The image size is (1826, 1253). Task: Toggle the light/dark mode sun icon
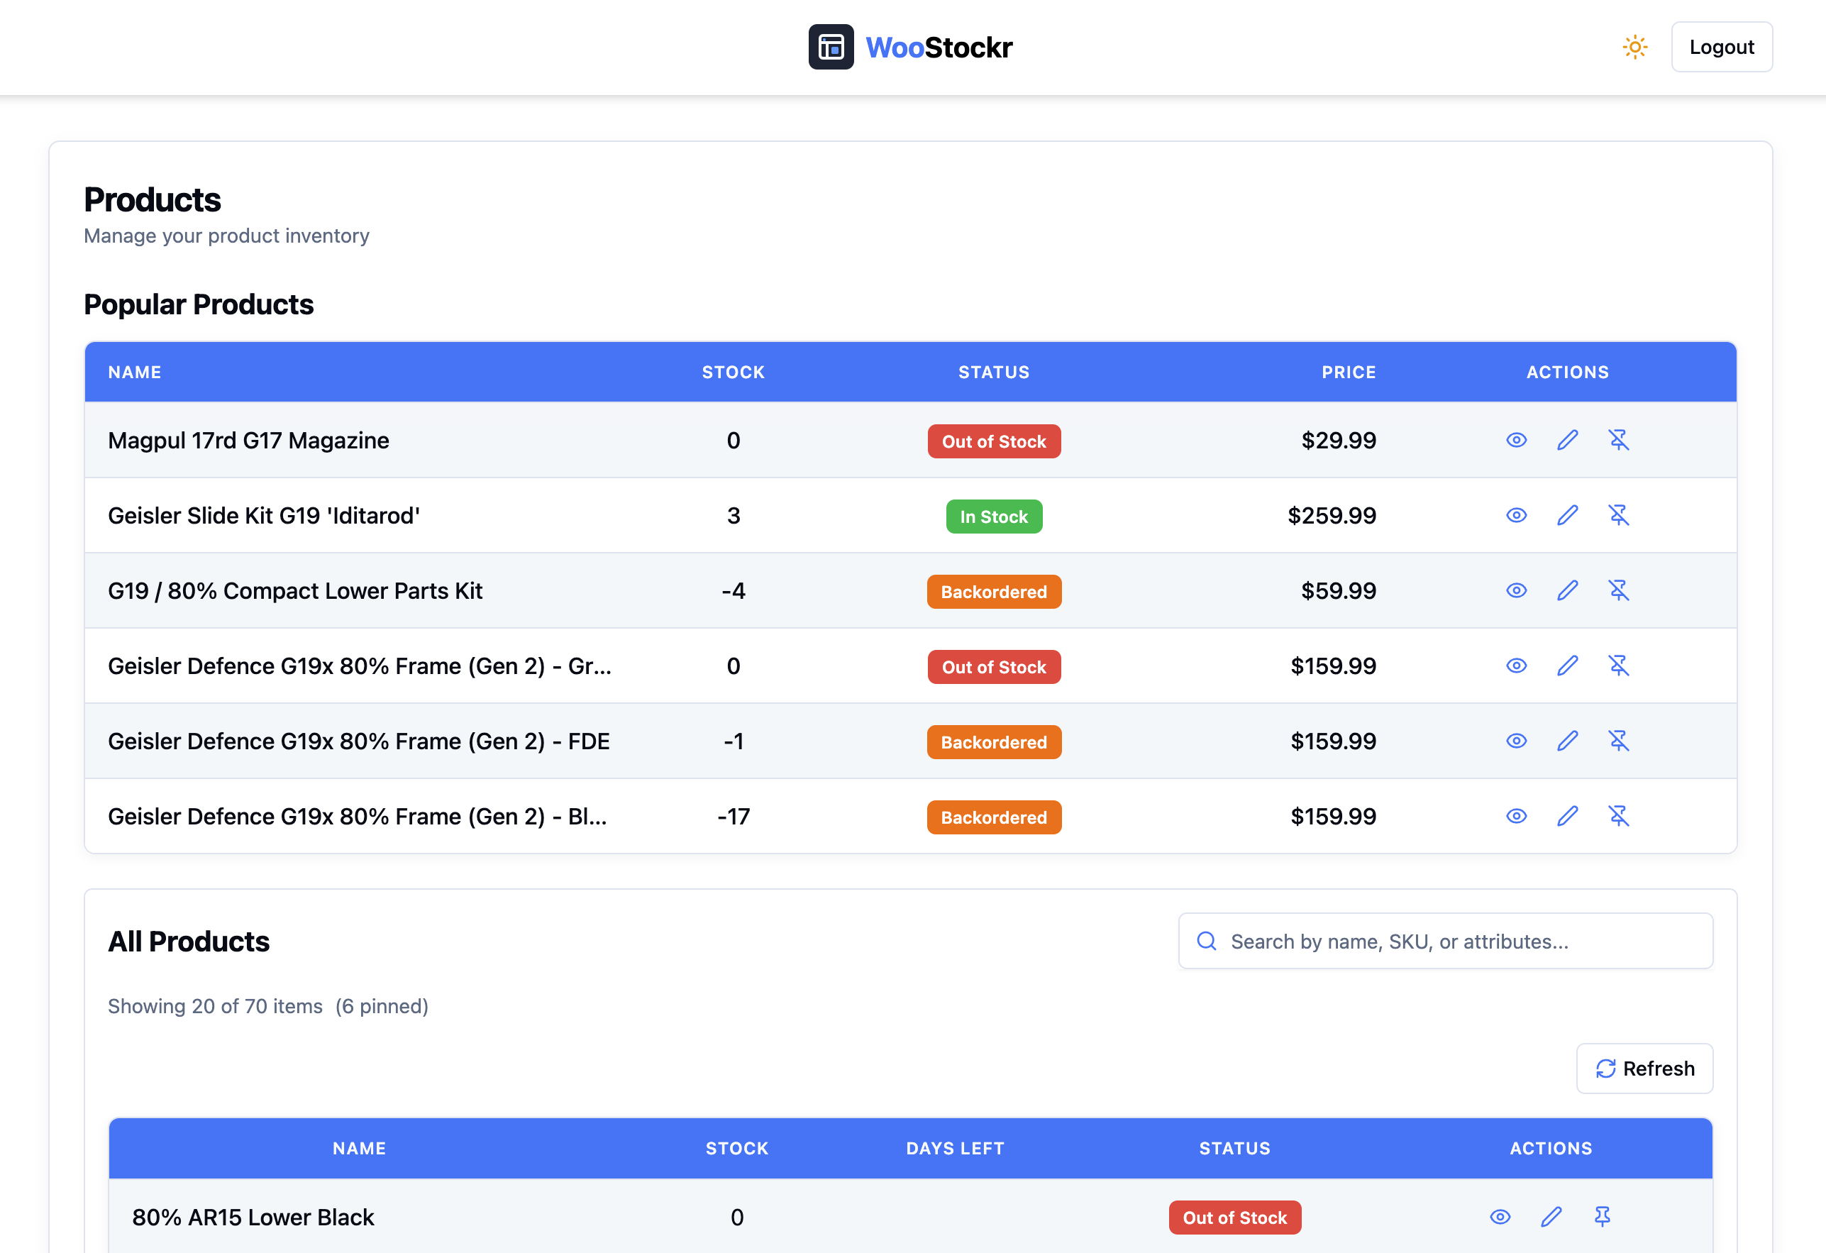(x=1634, y=47)
